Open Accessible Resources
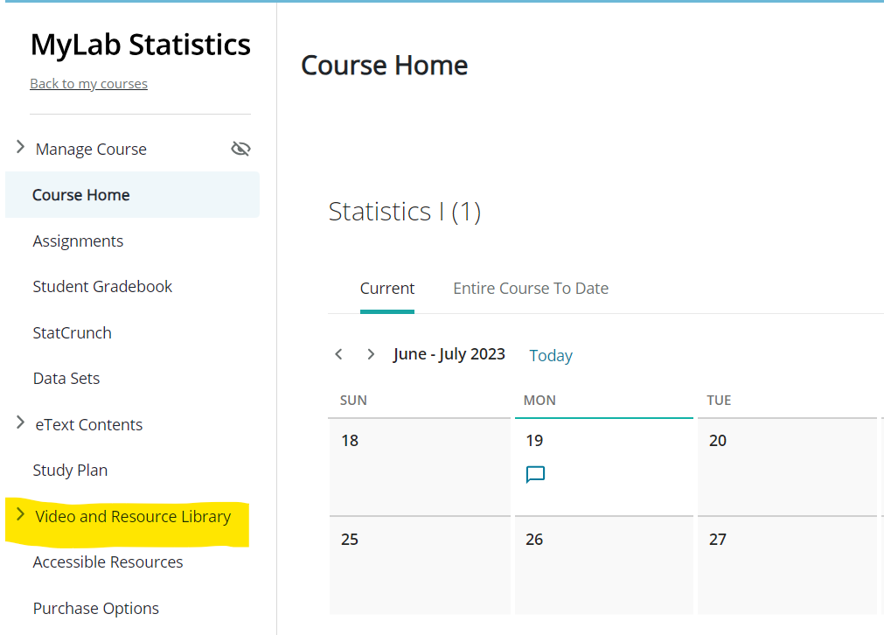 108,562
